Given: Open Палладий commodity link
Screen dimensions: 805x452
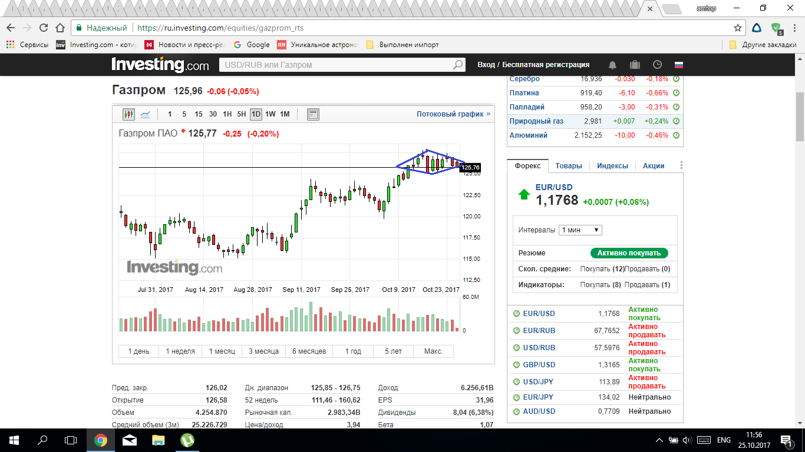Looking at the screenshot, I should tap(527, 107).
